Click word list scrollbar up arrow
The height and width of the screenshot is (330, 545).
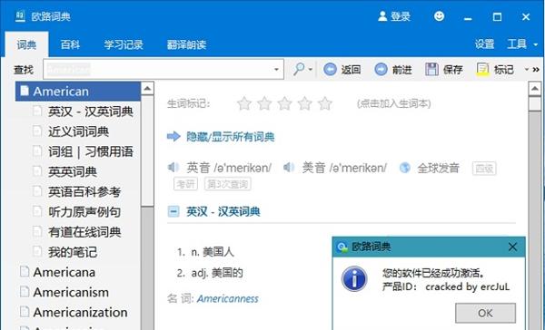pyautogui.click(x=147, y=89)
